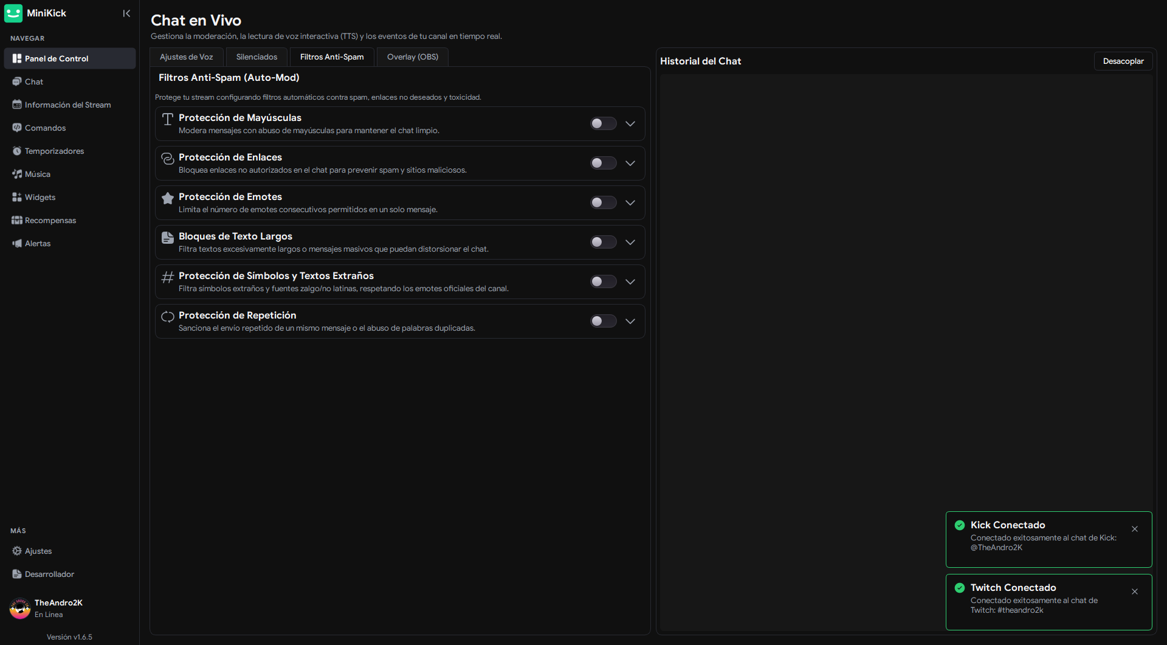Toggle Bloques de Texto Largos filter on
1167x645 pixels.
(604, 242)
